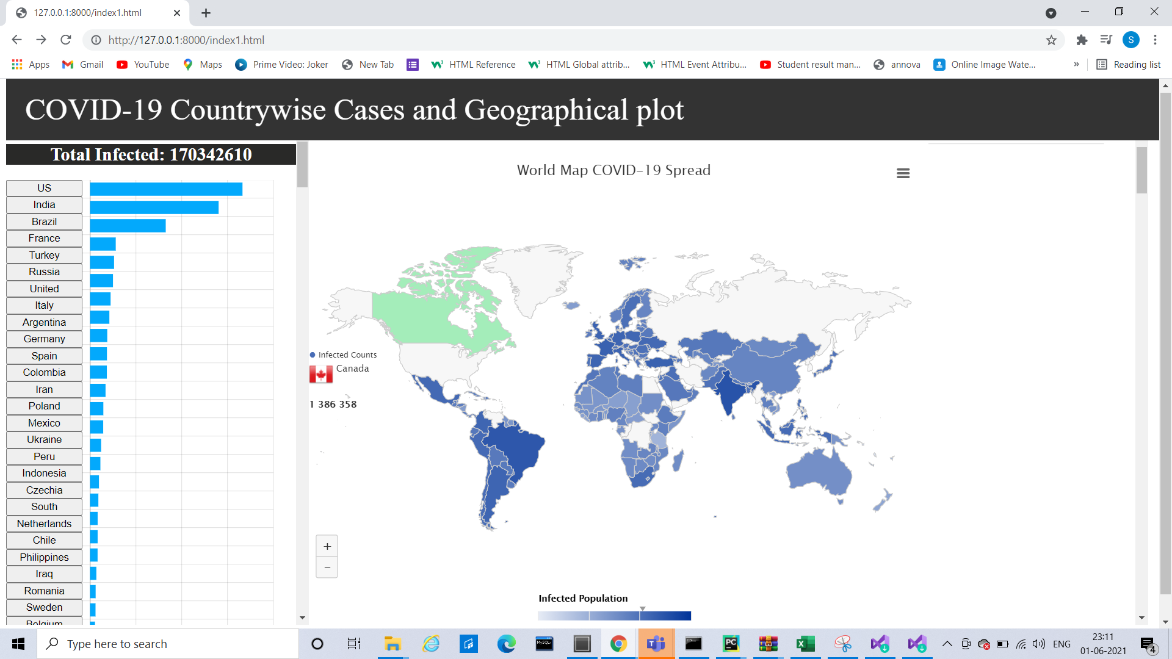1172x659 pixels.
Task: Click the Infected Population color gradient bar
Action: click(x=614, y=616)
